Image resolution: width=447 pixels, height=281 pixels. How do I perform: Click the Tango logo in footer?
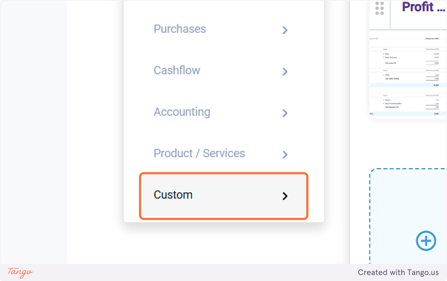(20, 272)
